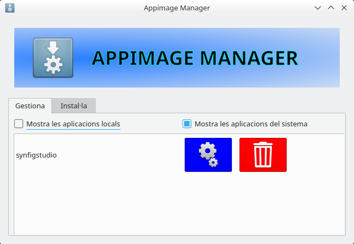
Task: Click the large download-gear logo in the banner
Action: tap(53, 57)
